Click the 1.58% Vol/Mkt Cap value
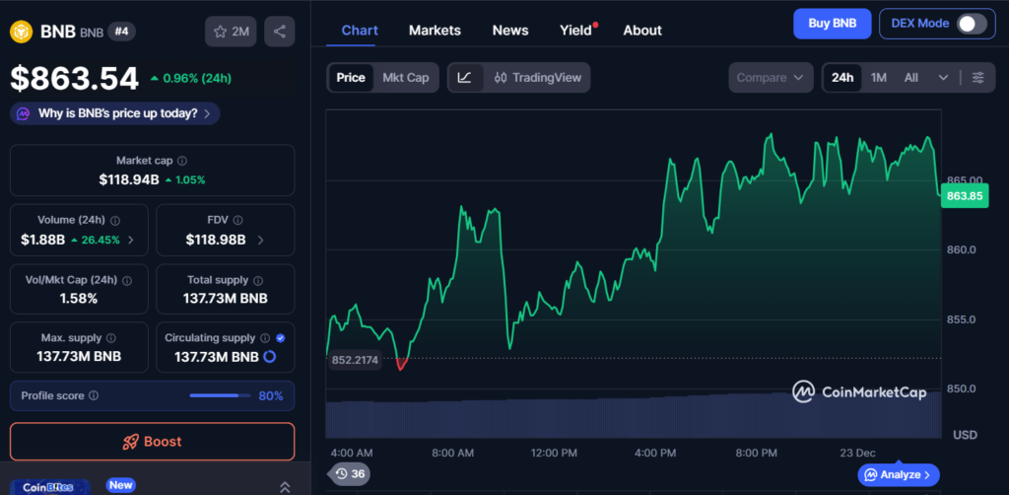 79,299
